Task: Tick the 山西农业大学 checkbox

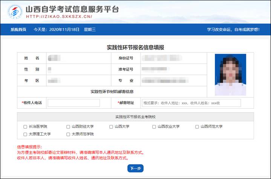Action: tap(154, 127)
